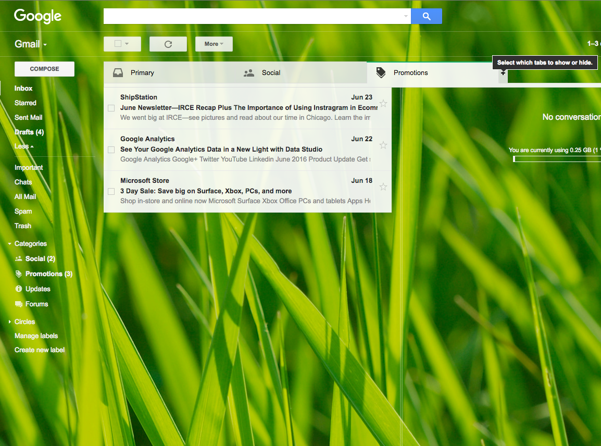Viewport: 601px width, 446px height.
Task: Click the Compose button
Action: coord(44,69)
